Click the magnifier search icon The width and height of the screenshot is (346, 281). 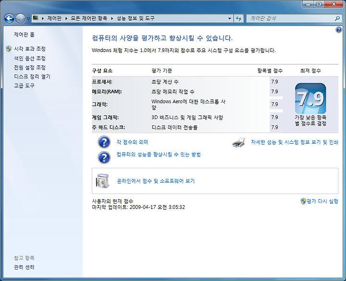(337, 18)
